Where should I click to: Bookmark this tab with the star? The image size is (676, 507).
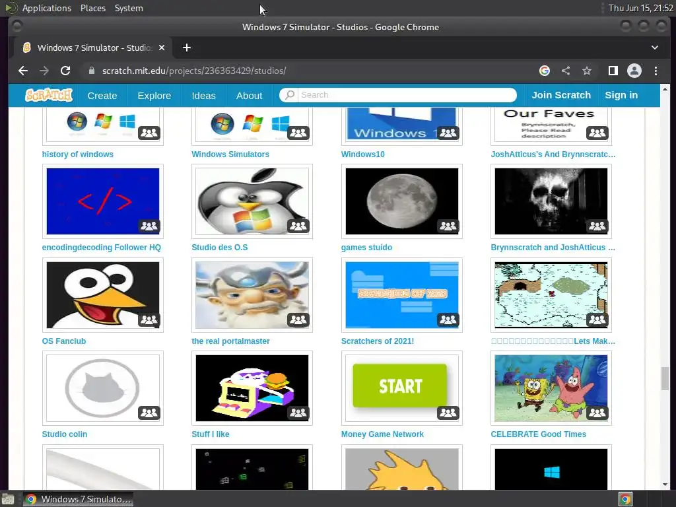click(x=587, y=71)
